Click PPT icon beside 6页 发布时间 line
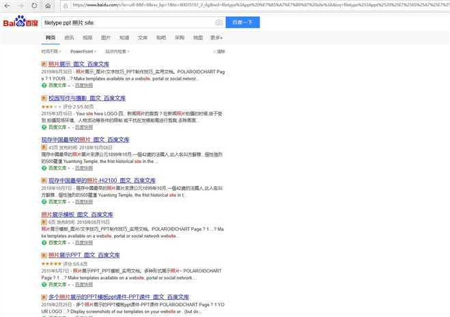The image size is (450, 317). [x=44, y=222]
